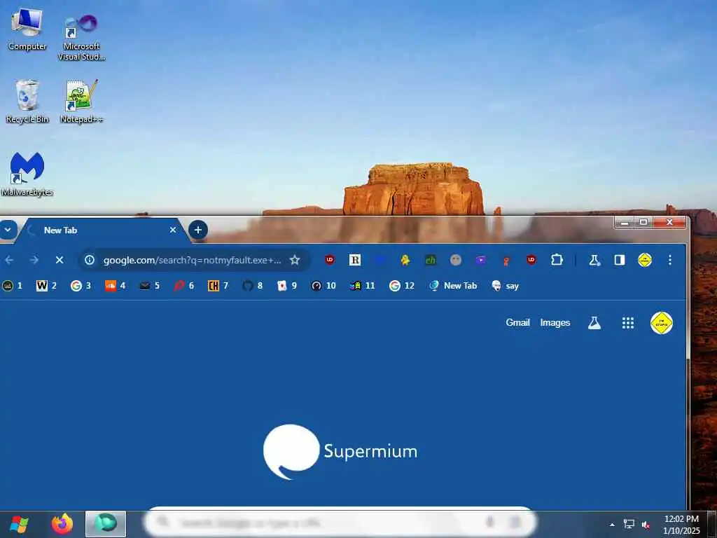Viewport: 717px width, 538px height.
Task: Open cards bookmark 9
Action: [286, 286]
